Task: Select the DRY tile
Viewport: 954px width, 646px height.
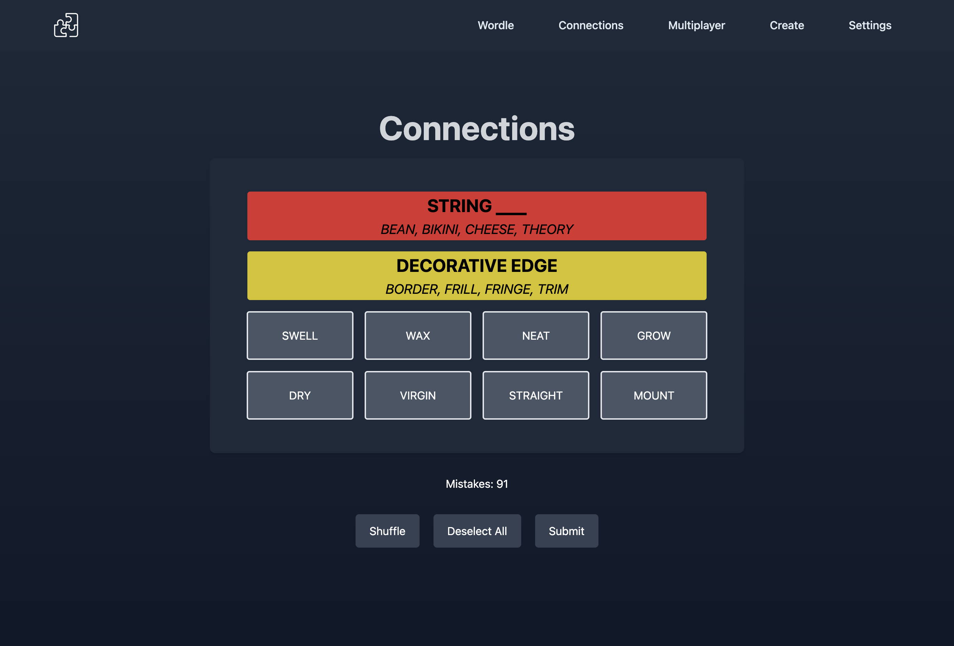Action: coord(300,395)
